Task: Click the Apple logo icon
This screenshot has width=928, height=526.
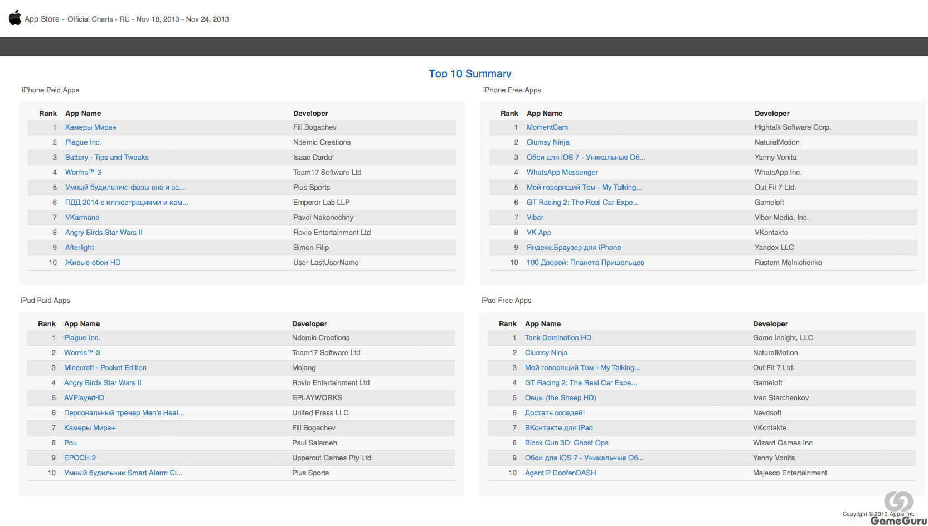Action: pos(15,18)
